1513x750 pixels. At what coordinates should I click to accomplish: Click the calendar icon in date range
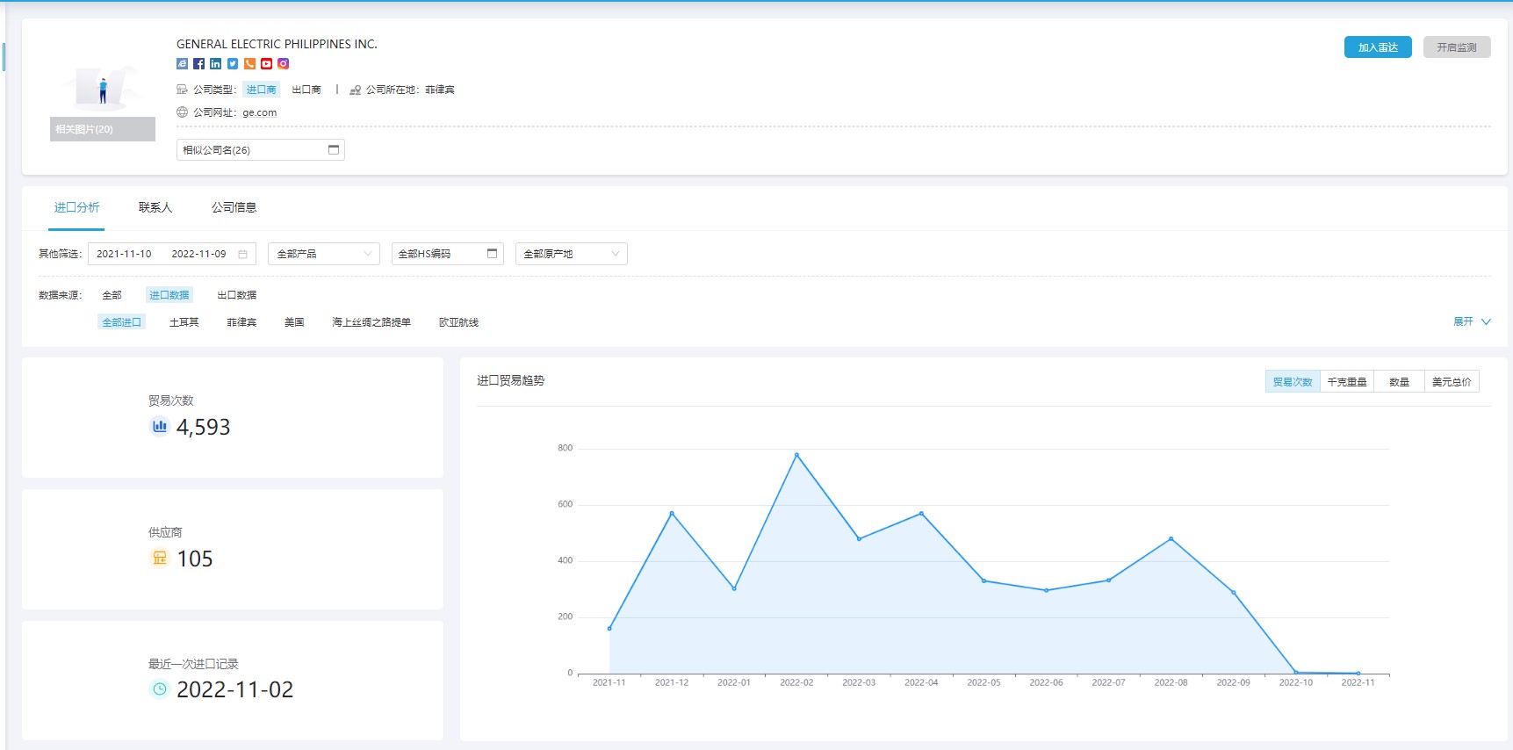point(243,254)
